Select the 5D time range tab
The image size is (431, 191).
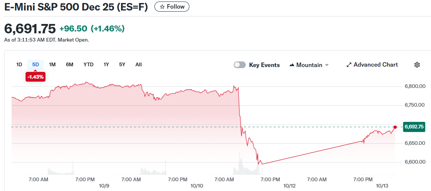(35, 64)
